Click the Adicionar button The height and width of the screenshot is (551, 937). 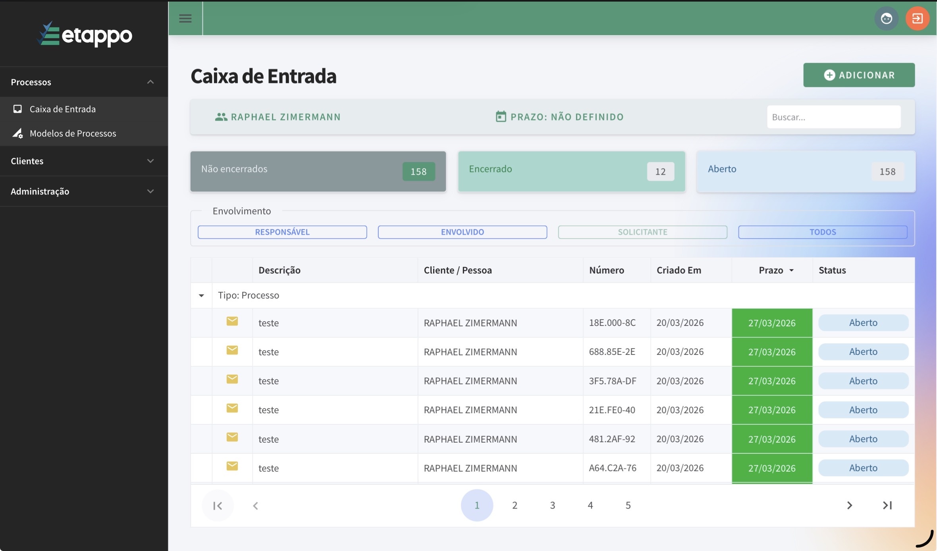click(859, 75)
